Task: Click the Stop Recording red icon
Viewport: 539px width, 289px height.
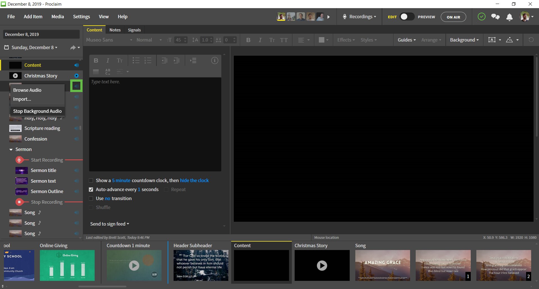Action: [19, 202]
